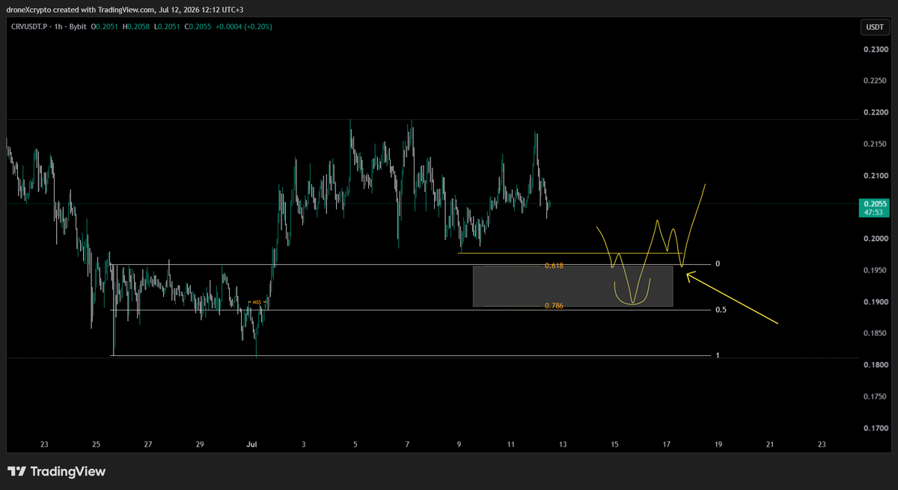The image size is (898, 490).
Task: Click the +0.0004 (+0.20%) change value
Action: click(243, 27)
